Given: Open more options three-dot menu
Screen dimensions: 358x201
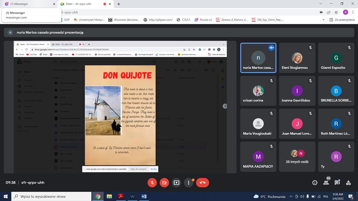Looking at the screenshot, I should (x=188, y=183).
